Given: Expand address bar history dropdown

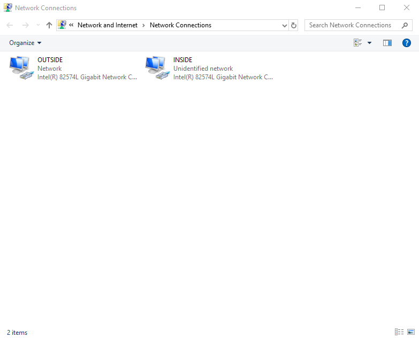Looking at the screenshot, I should point(284,25).
